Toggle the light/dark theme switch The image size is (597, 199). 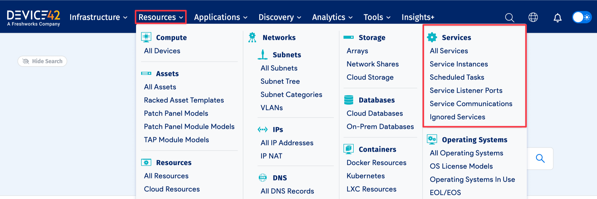581,17
